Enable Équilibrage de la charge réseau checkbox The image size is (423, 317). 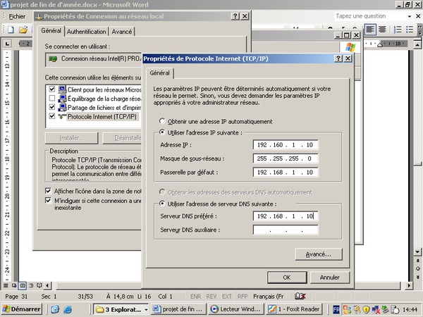click(52, 98)
